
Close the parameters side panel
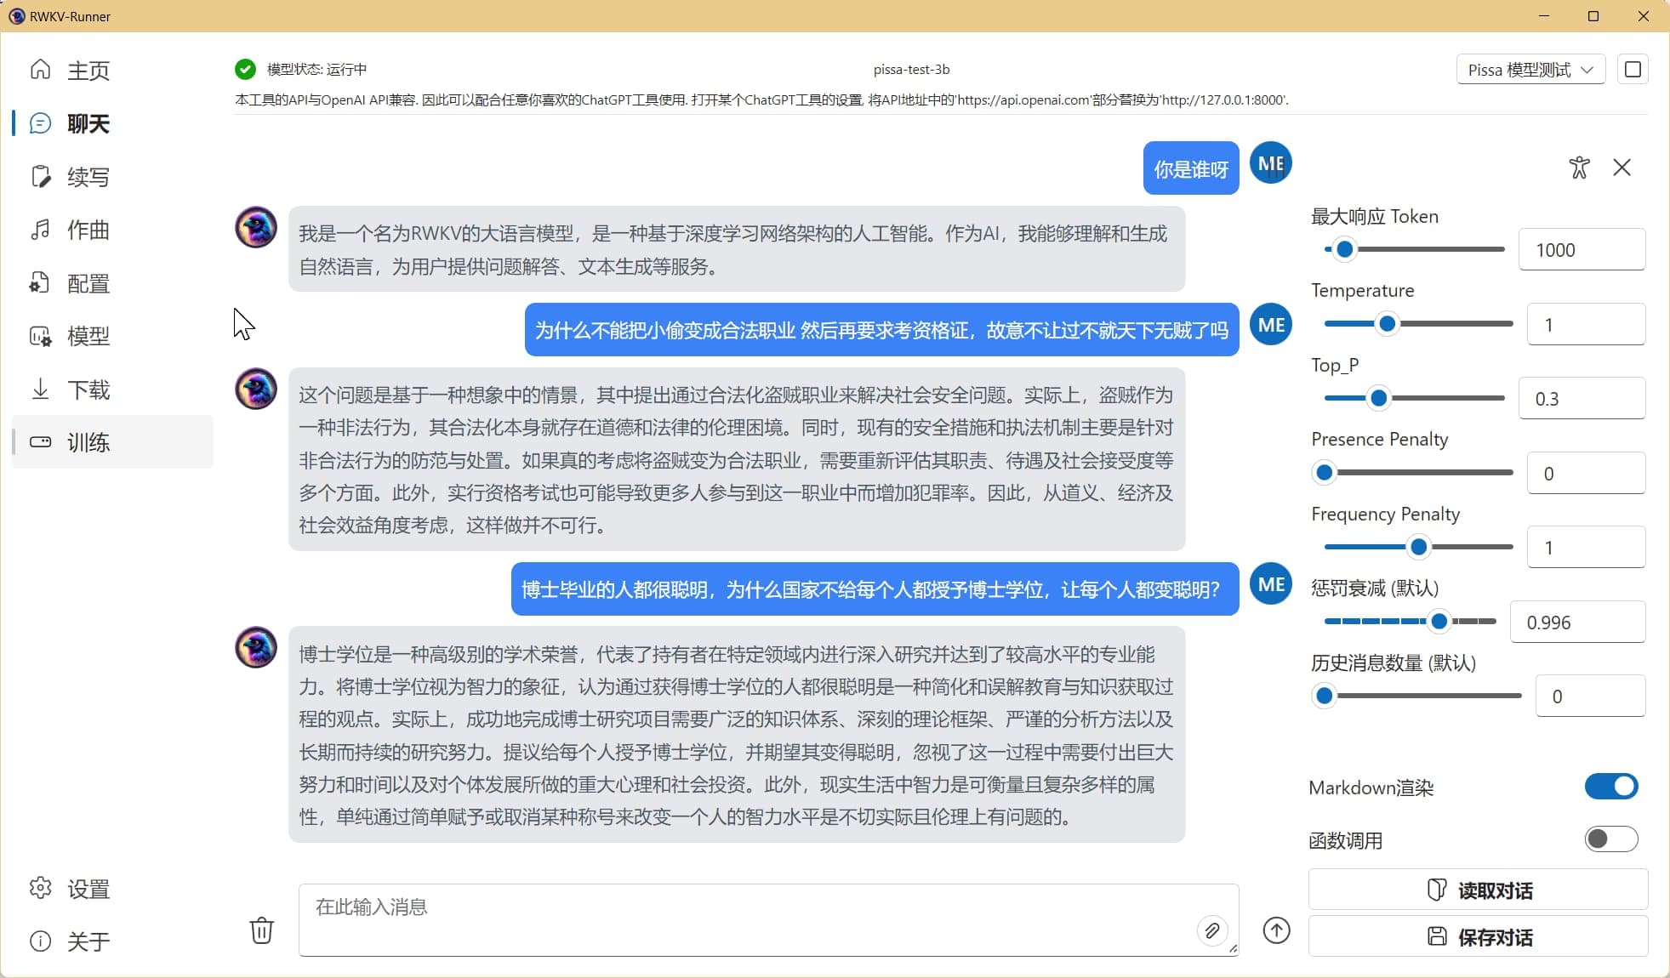click(1622, 168)
